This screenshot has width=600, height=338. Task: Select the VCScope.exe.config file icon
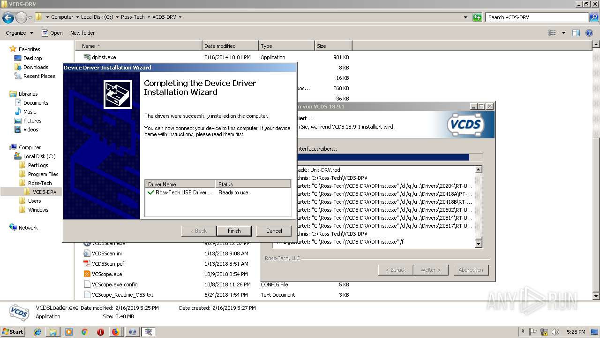(x=87, y=284)
